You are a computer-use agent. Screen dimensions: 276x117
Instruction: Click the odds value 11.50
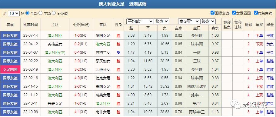point(148,61)
